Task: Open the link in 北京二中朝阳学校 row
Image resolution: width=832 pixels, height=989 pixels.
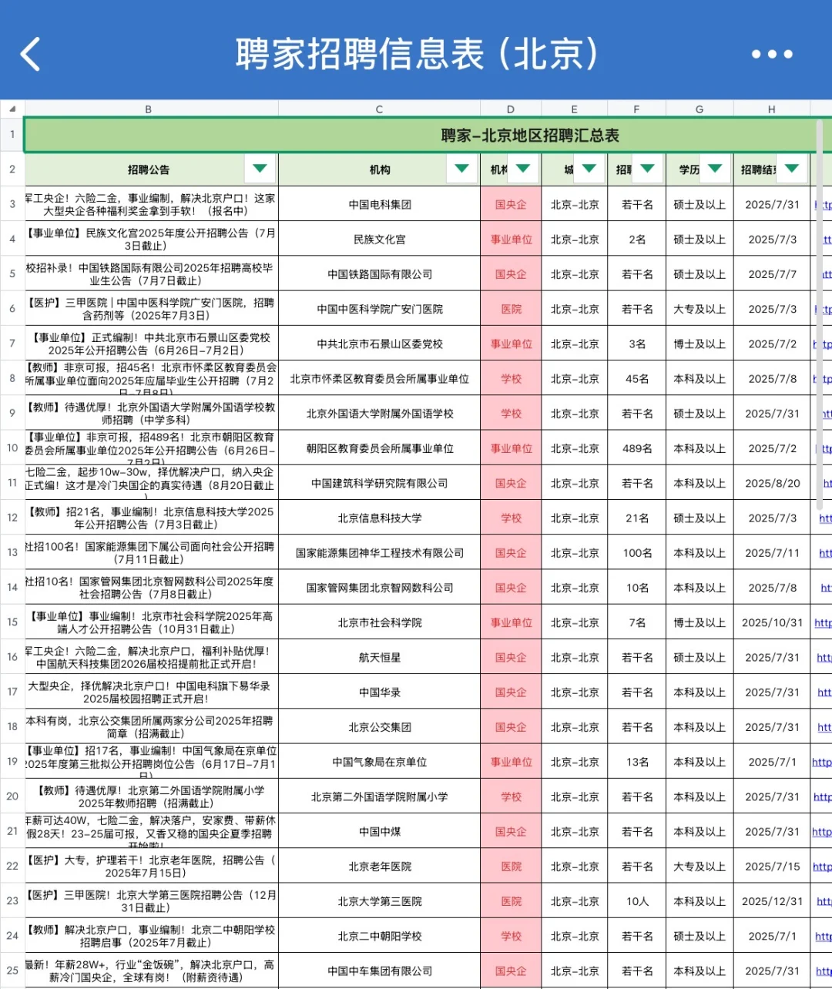Action: pos(824,937)
